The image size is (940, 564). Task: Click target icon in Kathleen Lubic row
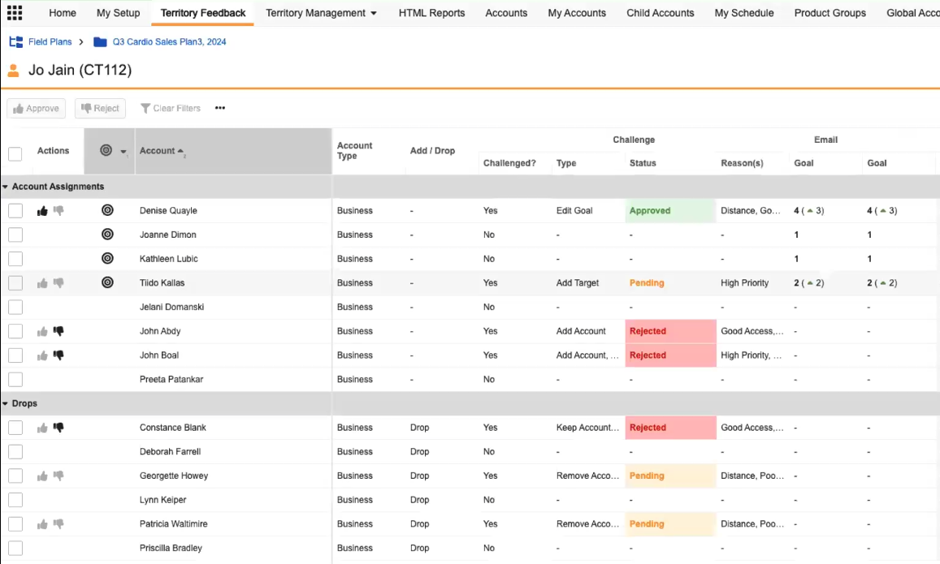tap(107, 259)
